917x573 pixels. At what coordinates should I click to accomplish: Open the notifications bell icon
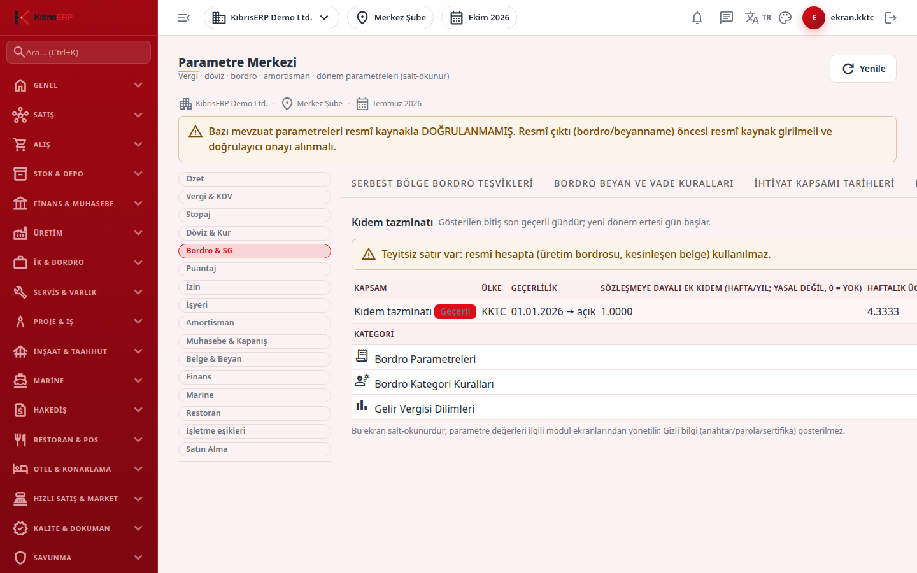(x=697, y=18)
